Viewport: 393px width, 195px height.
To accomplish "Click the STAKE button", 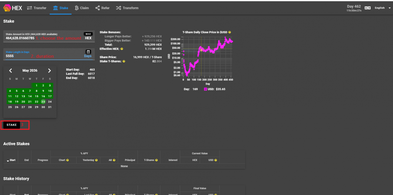I will coord(12,125).
